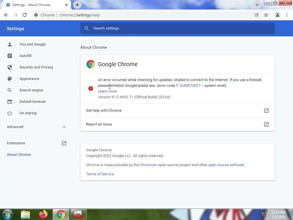Click the error code 0x80072EE7 link

tap(190, 85)
